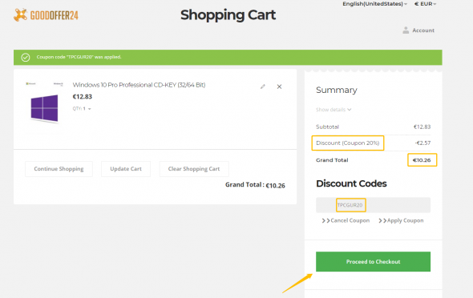Expand Show details in Summary

(x=334, y=110)
